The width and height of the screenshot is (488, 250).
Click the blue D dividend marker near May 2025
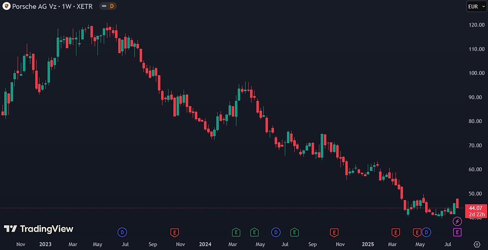pyautogui.click(x=426, y=232)
